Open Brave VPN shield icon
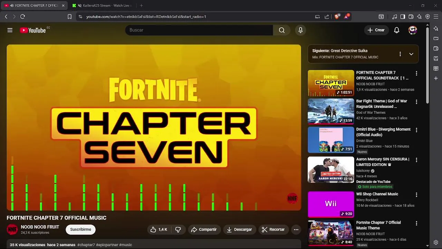Screen dimensions: 442x249 pos(427,17)
